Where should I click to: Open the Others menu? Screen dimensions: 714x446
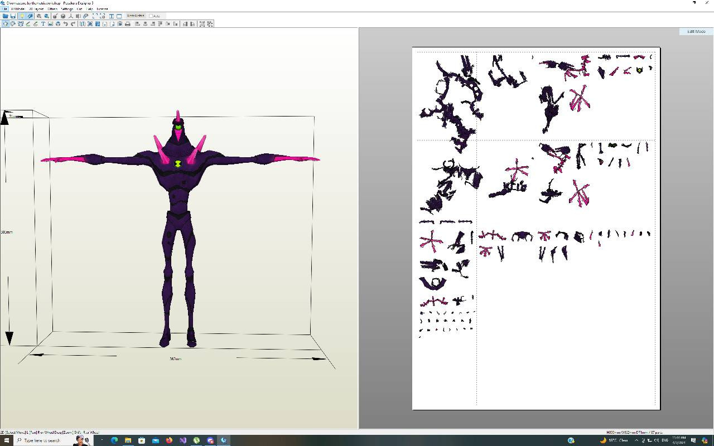pyautogui.click(x=52, y=9)
